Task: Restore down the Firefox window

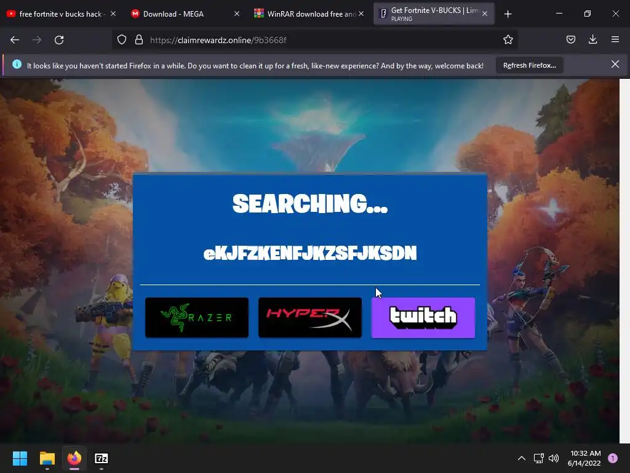Action: click(x=588, y=14)
